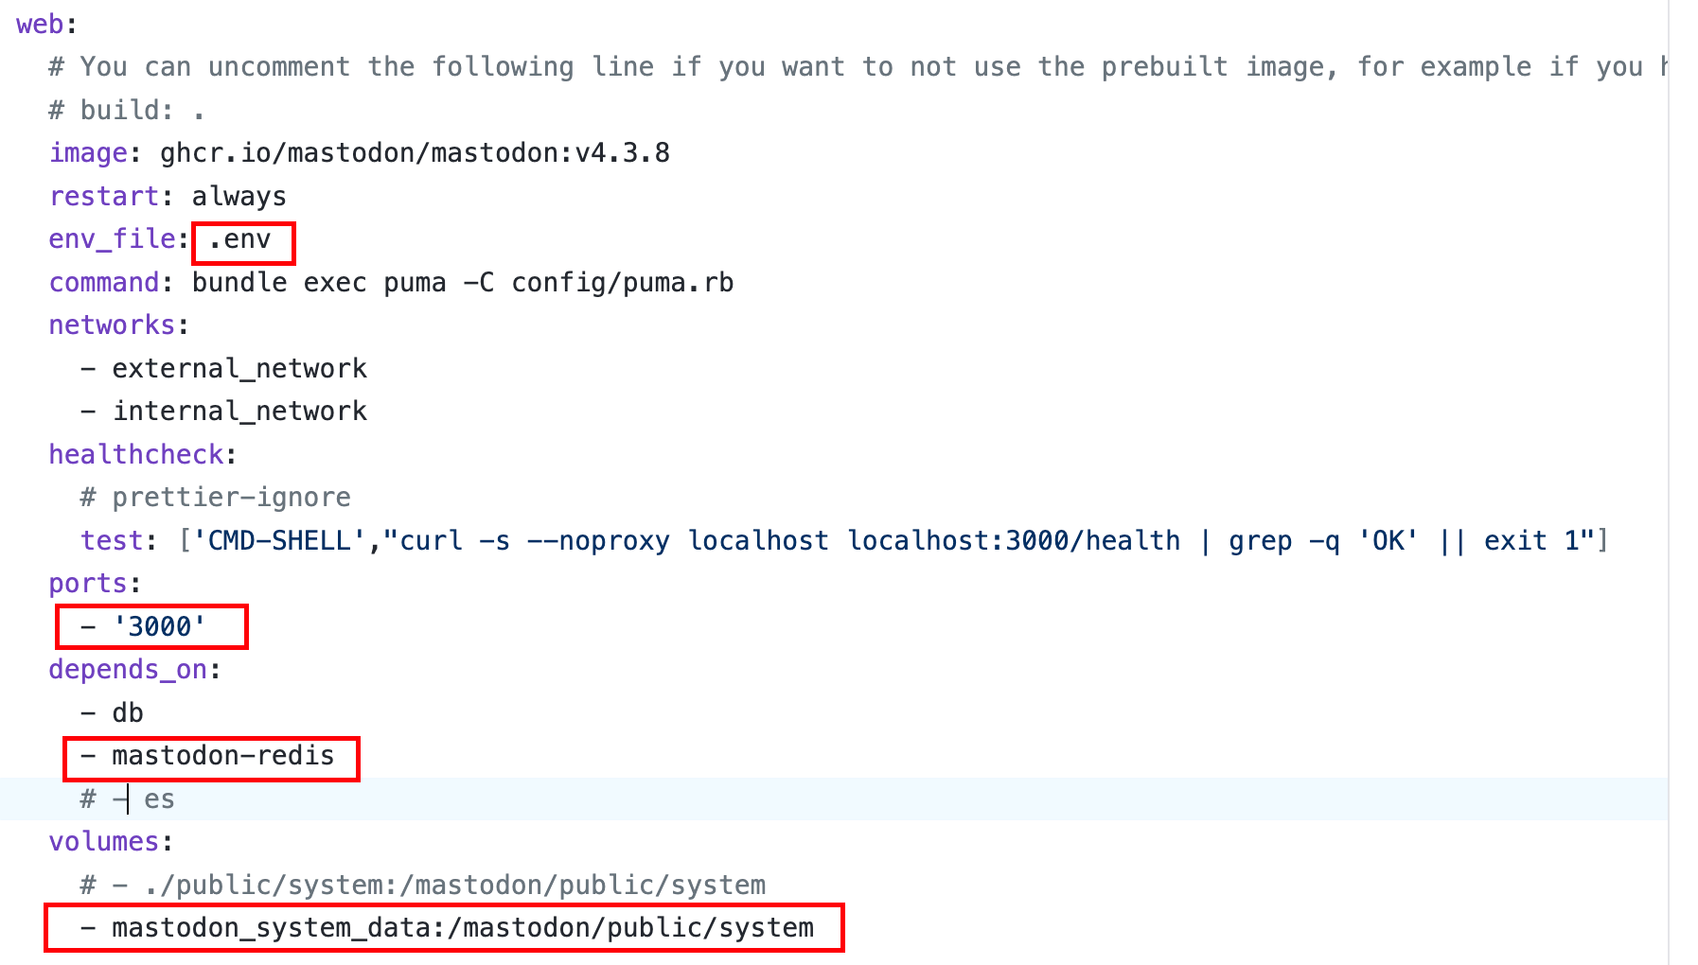Click the '# prettier-ignore' comment
1698x965 pixels.
coord(216,498)
